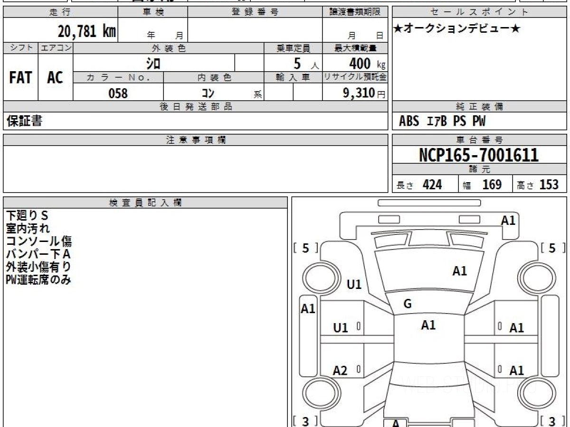
Task: Select the recycle deposit 9,310円
Action: (364, 93)
